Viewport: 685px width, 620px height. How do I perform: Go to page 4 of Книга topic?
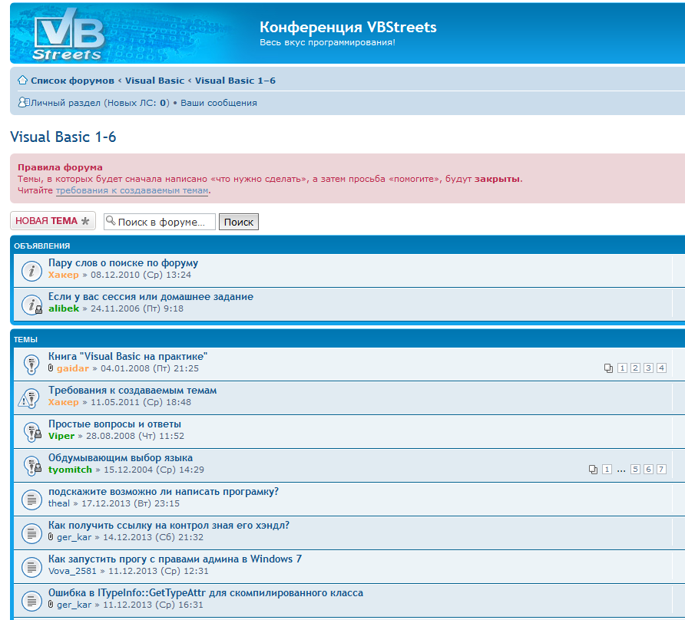tap(661, 368)
